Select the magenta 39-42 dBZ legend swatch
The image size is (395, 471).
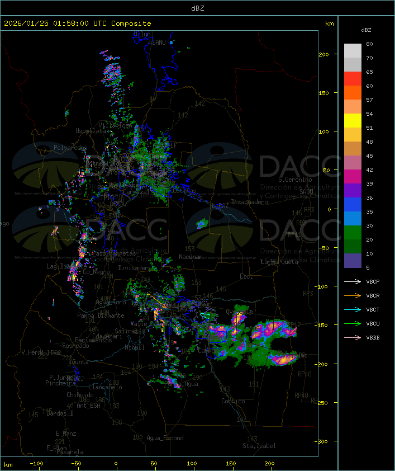[x=353, y=177]
